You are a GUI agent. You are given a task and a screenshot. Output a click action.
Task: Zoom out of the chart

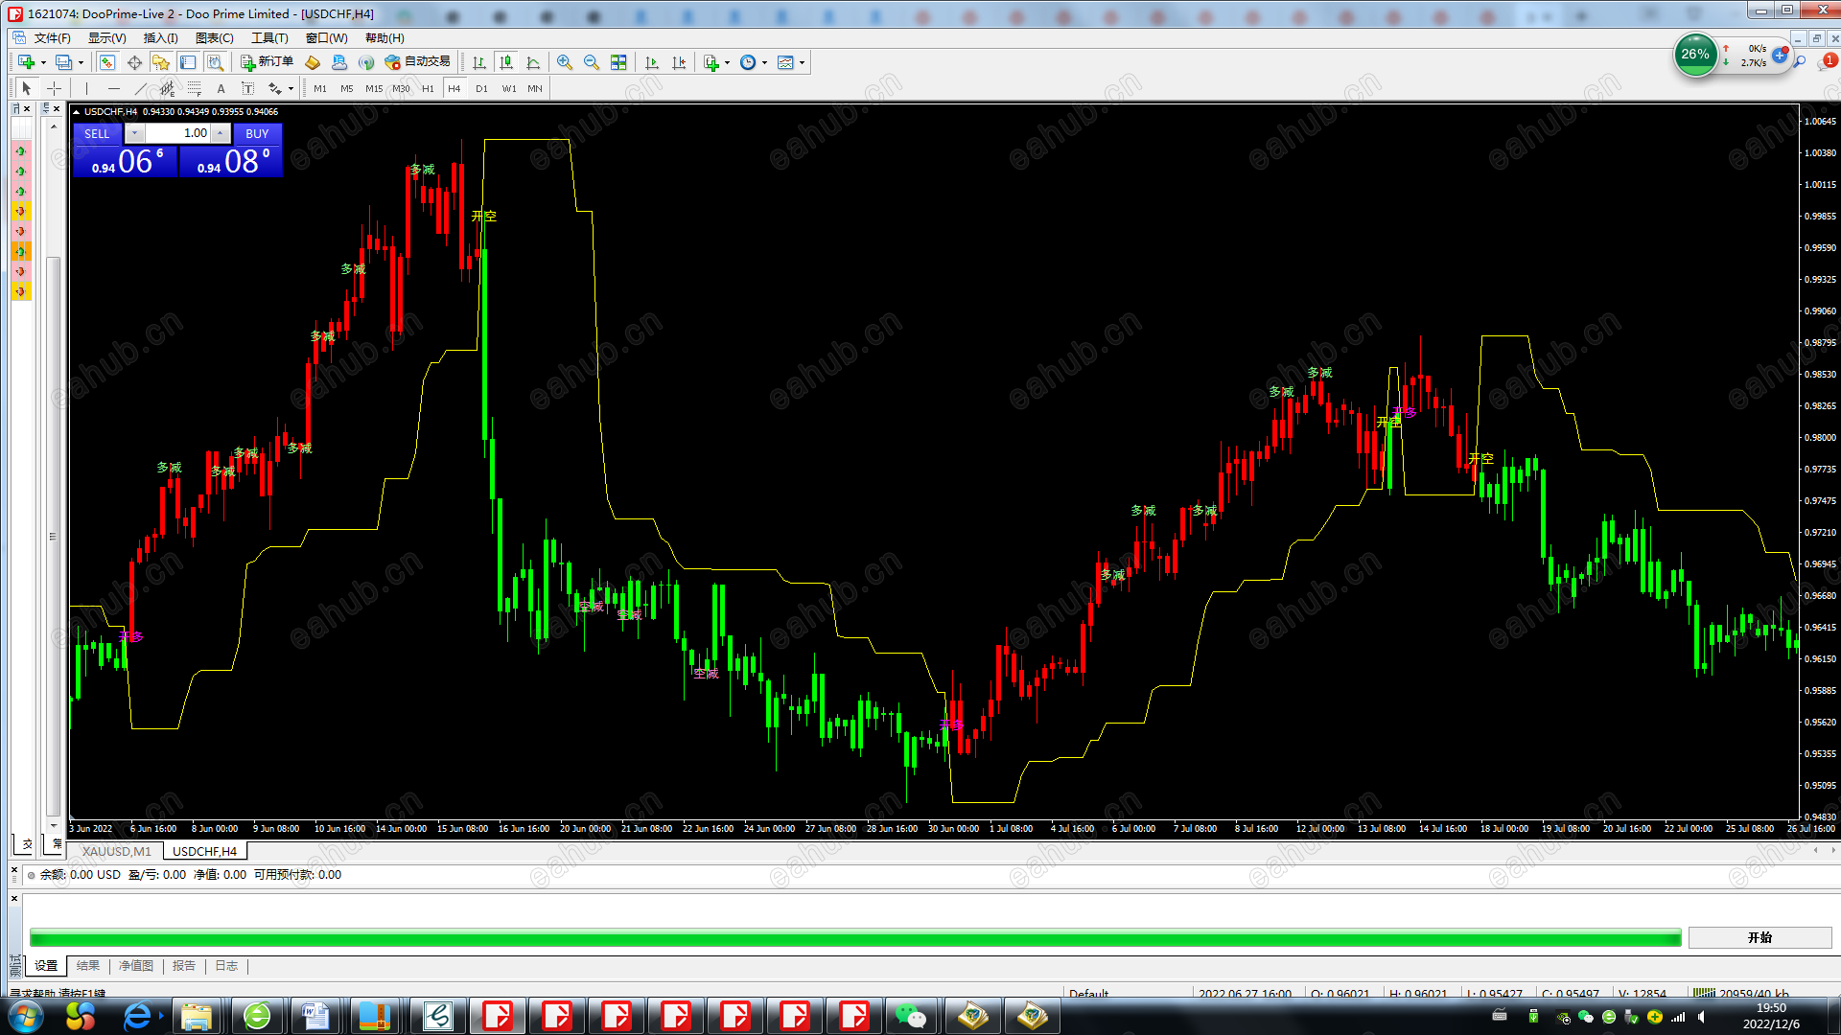[x=592, y=62]
